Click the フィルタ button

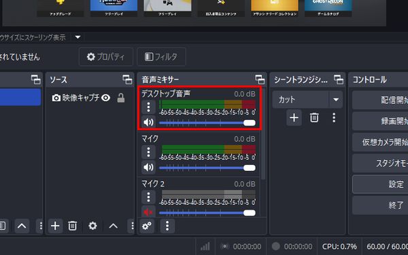tap(161, 56)
